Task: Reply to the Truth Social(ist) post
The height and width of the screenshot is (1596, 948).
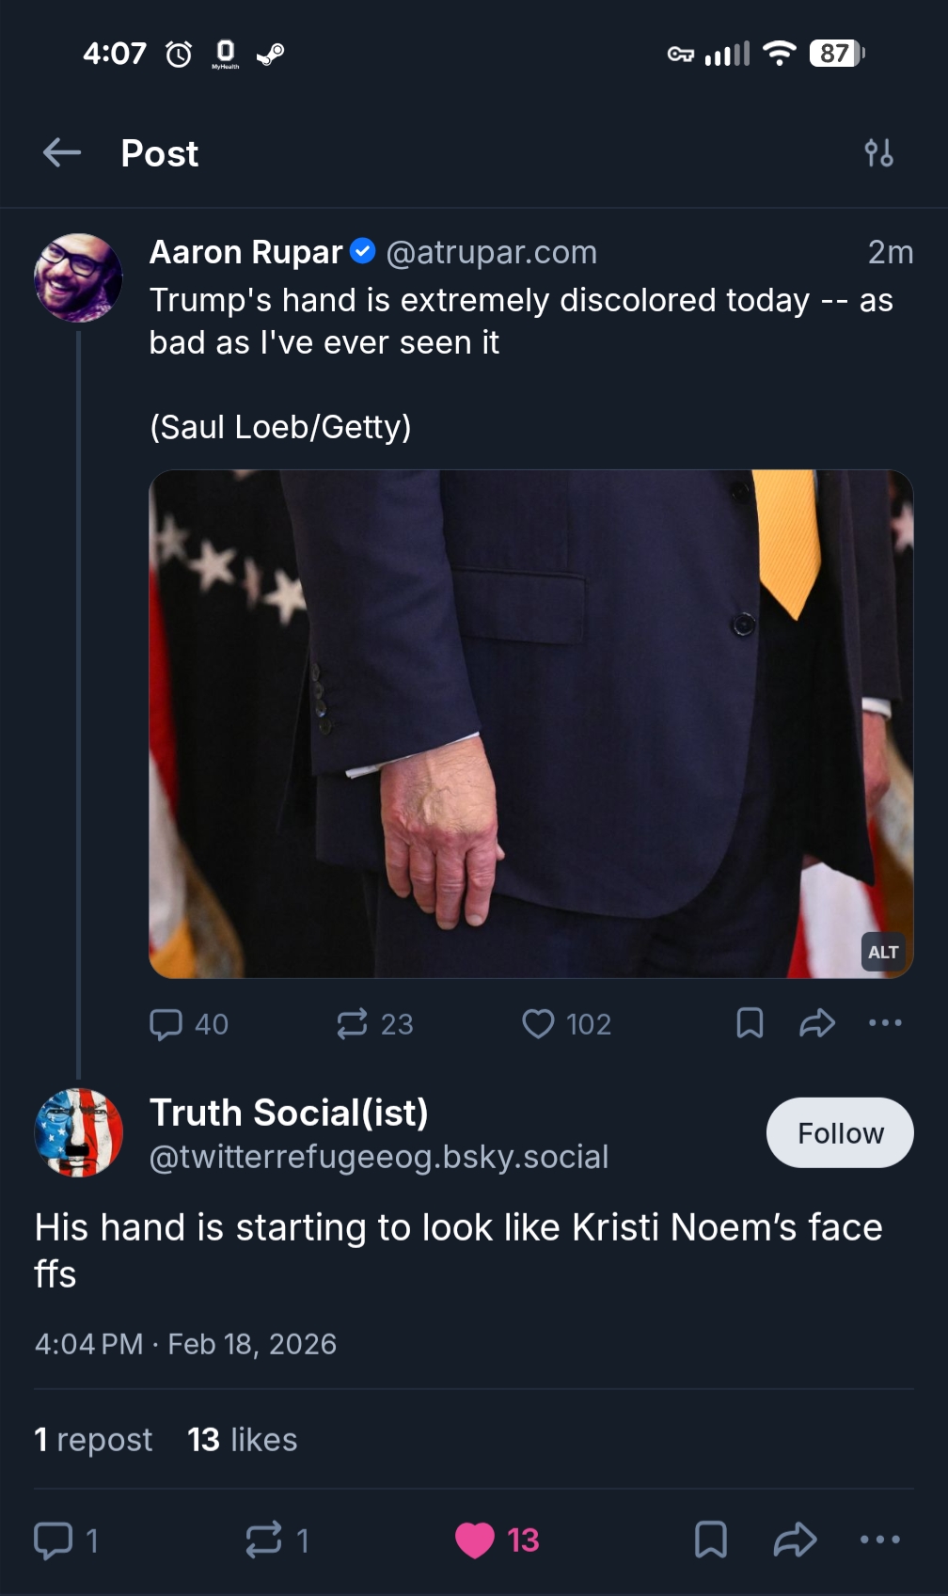Action: 54,1540
